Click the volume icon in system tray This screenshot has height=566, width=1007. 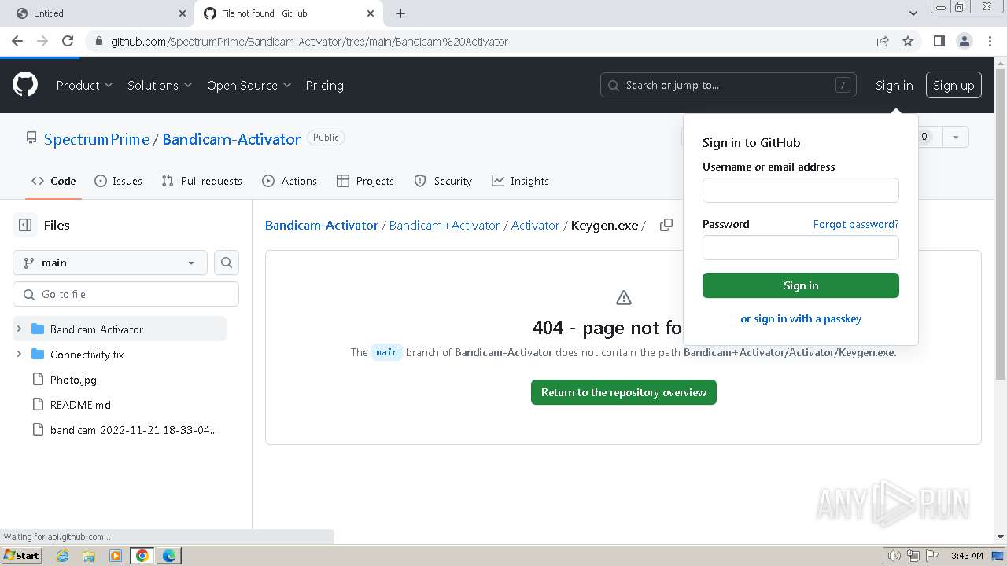(x=894, y=556)
